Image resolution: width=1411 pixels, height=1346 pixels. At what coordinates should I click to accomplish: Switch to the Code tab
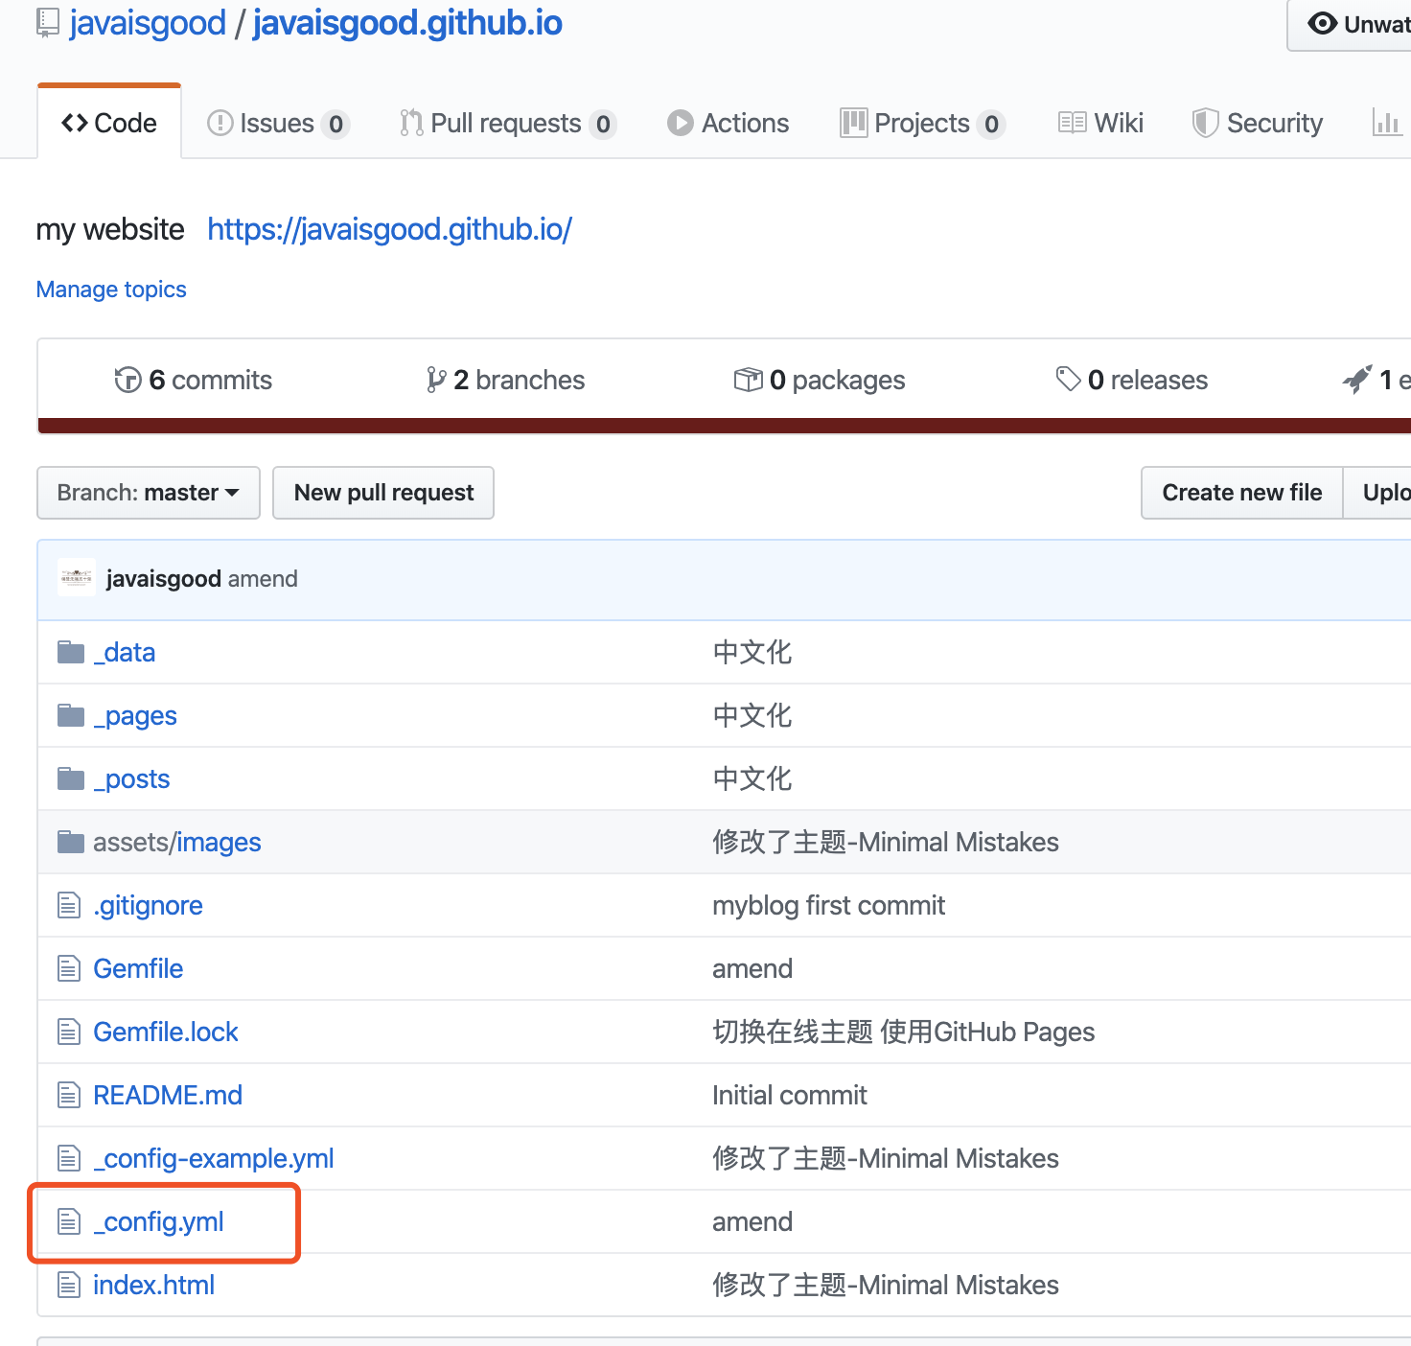pyautogui.click(x=109, y=123)
